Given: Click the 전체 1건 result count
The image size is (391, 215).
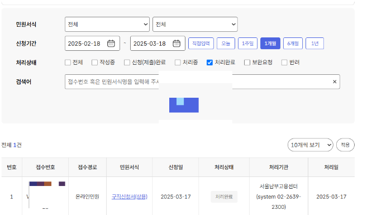Looking at the screenshot, I should [12, 145].
